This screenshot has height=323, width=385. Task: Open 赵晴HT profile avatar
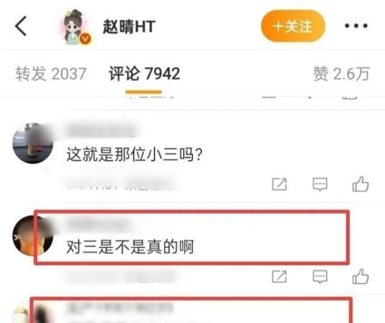coord(73,26)
